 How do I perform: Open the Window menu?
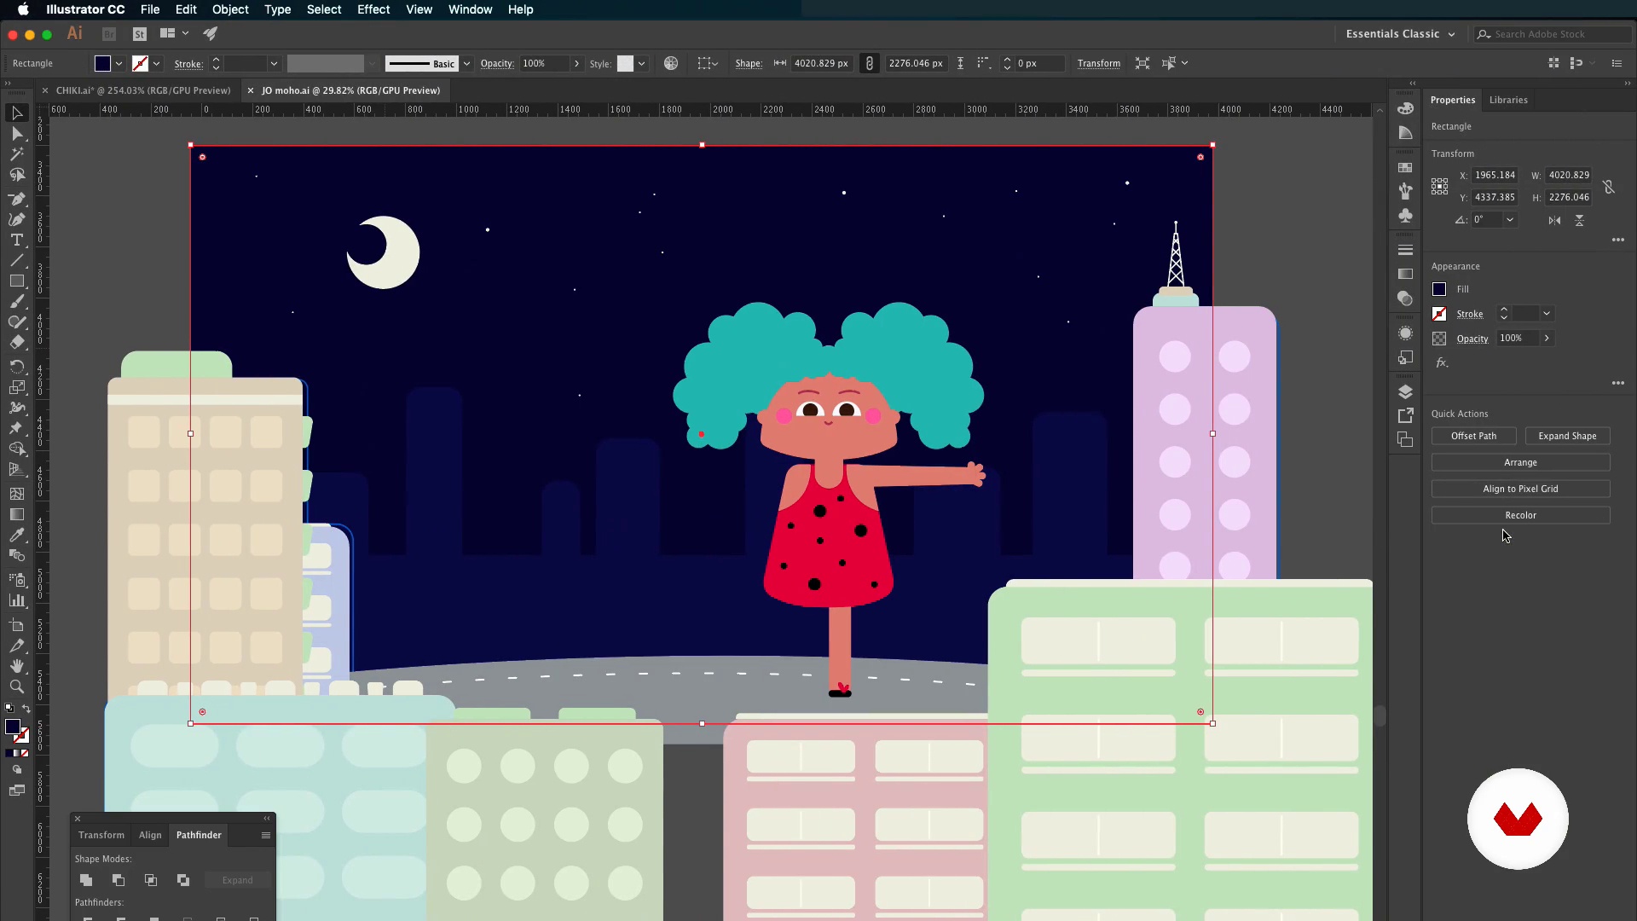pyautogui.click(x=470, y=9)
